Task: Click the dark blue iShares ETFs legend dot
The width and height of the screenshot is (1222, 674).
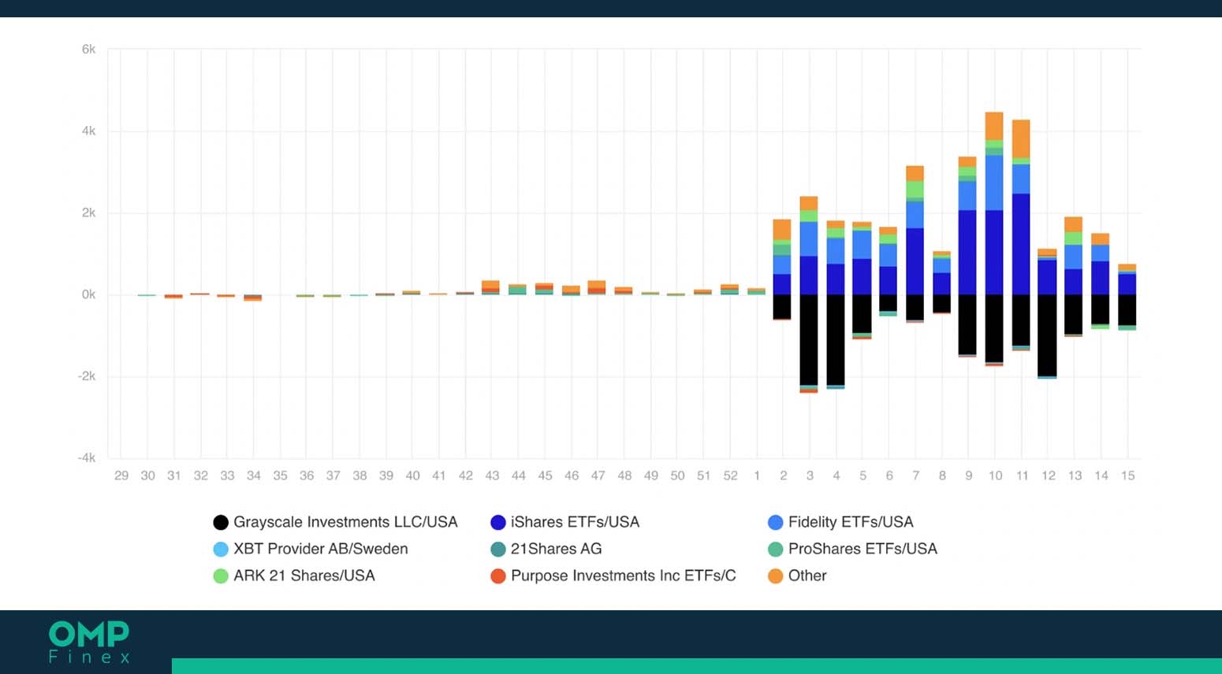Action: click(x=498, y=522)
